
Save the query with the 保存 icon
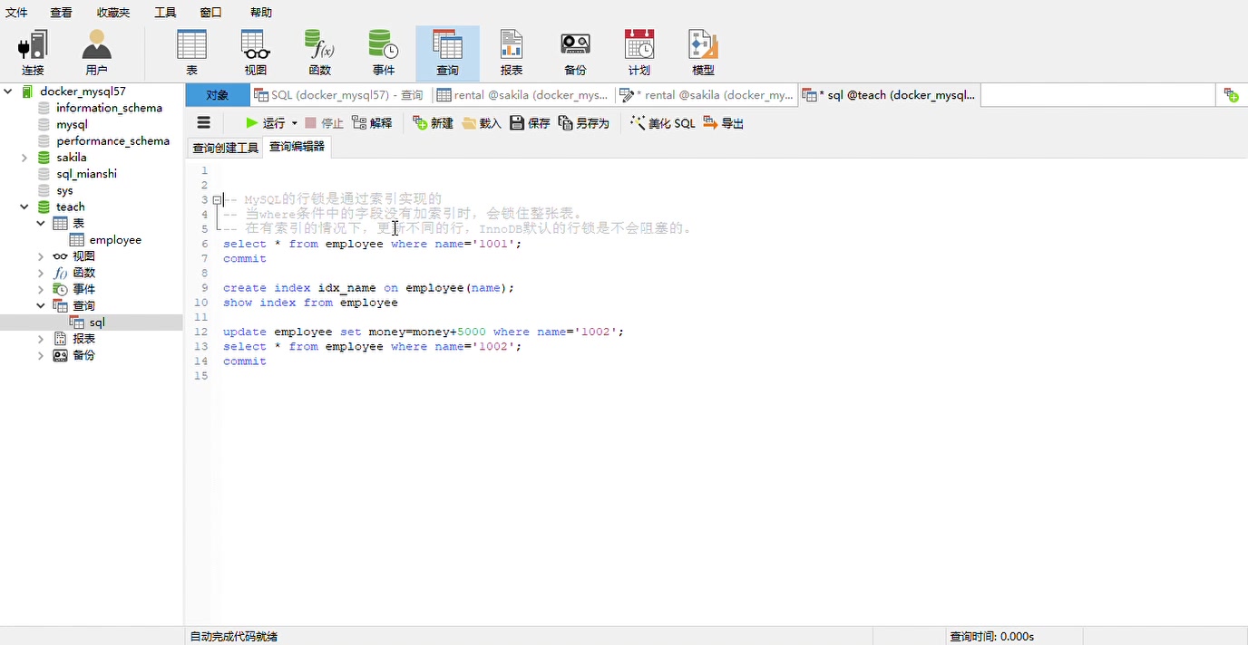pyautogui.click(x=529, y=122)
